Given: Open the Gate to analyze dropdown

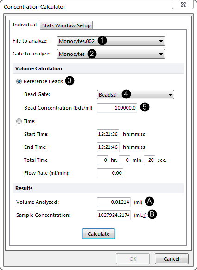Looking at the screenshot, I should point(111,54).
